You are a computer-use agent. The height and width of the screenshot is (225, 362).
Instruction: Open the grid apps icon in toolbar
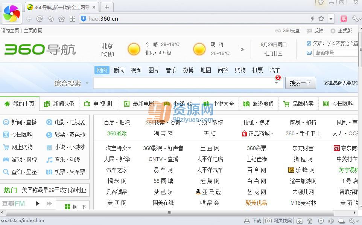pos(73,19)
